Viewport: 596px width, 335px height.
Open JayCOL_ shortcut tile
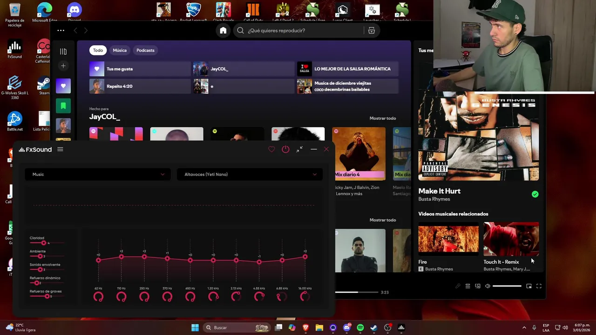point(244,69)
